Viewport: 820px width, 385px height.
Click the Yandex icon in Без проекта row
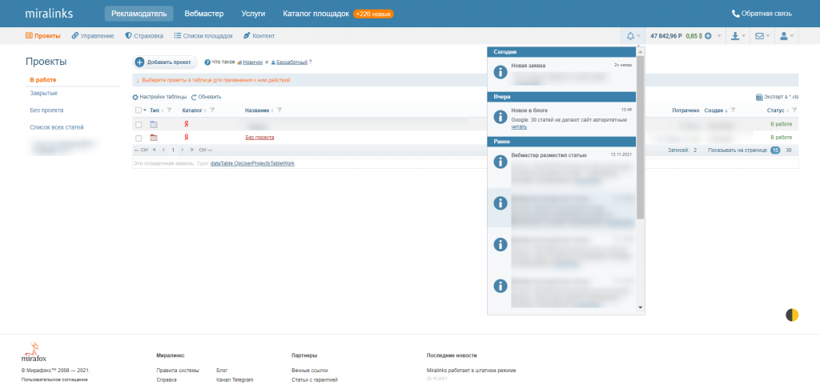[186, 138]
